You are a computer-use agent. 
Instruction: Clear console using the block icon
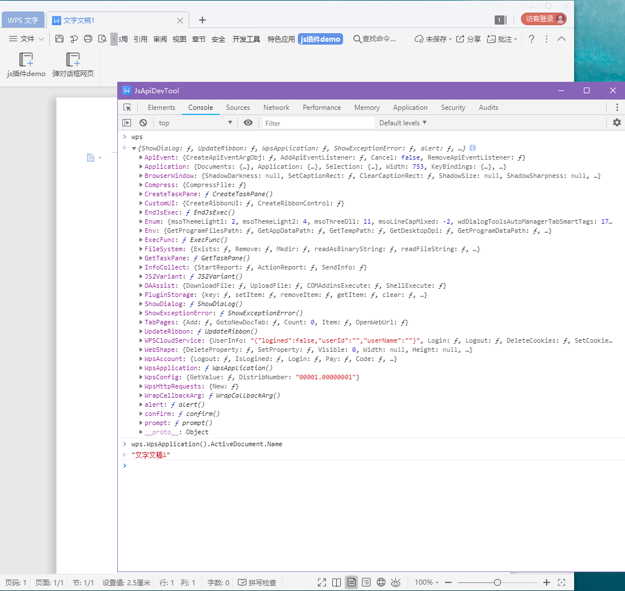coord(143,122)
